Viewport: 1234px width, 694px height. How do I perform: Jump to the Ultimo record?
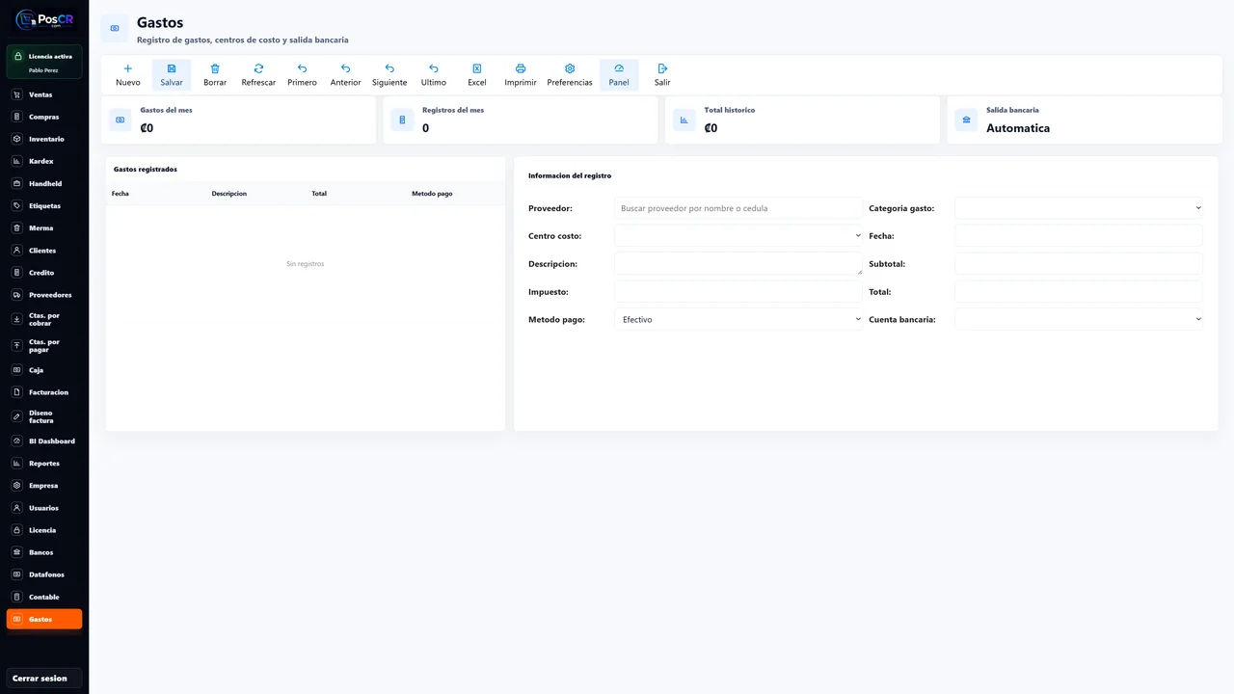tap(434, 75)
